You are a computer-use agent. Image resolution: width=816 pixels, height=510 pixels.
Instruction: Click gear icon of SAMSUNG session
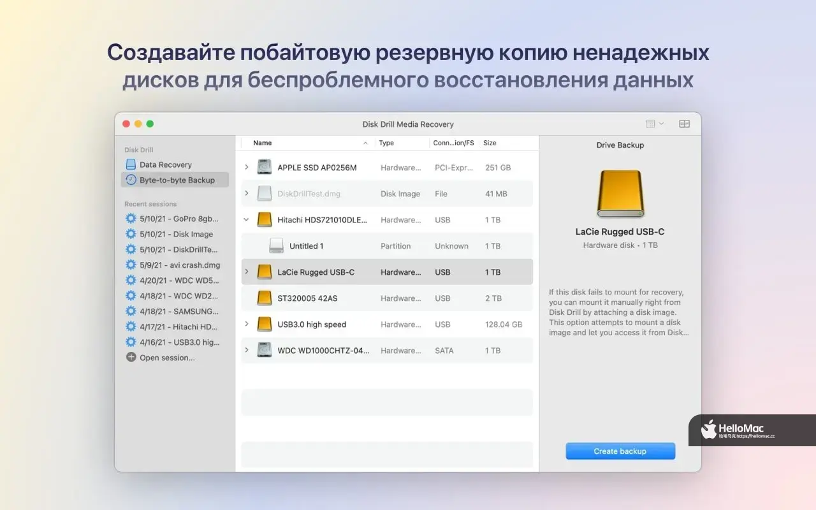click(131, 311)
